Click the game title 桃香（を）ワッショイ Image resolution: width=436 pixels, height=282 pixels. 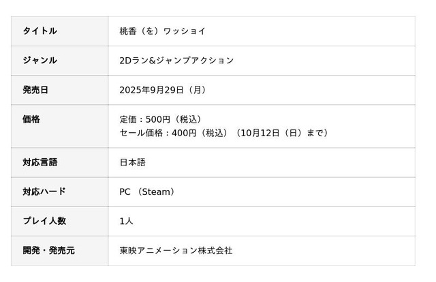162,31
